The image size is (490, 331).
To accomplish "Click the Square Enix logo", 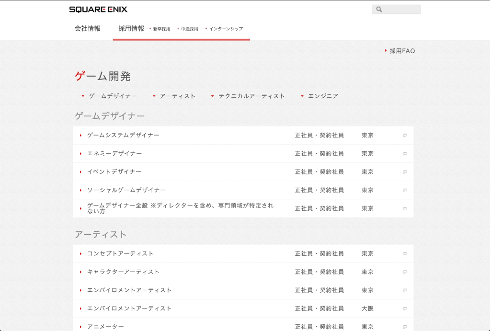I will (98, 9).
